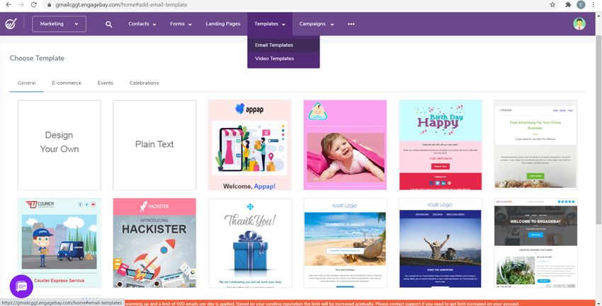Click the browser back arrow
Screen dimensions: 602x306
click(8, 5)
